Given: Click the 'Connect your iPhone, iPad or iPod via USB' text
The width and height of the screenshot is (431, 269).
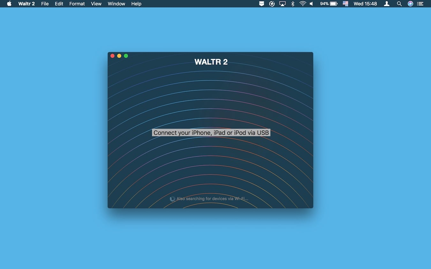Looking at the screenshot, I should [x=211, y=133].
